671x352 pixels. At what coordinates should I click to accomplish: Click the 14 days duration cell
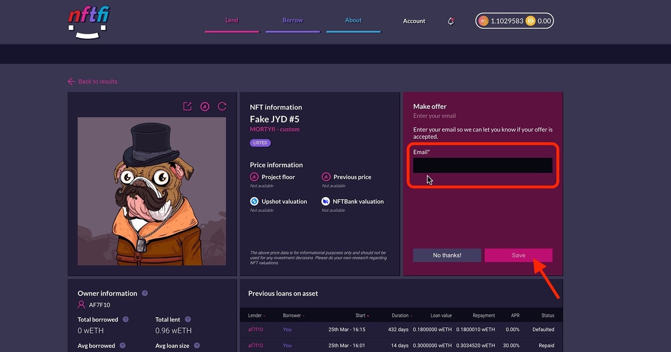click(400, 346)
